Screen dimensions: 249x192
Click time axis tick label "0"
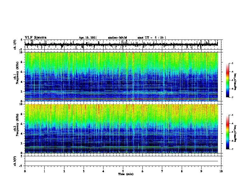(x=25, y=171)
